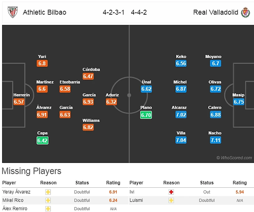
Task: Click Ivi's 5.94 rating value
Action: 239,192
